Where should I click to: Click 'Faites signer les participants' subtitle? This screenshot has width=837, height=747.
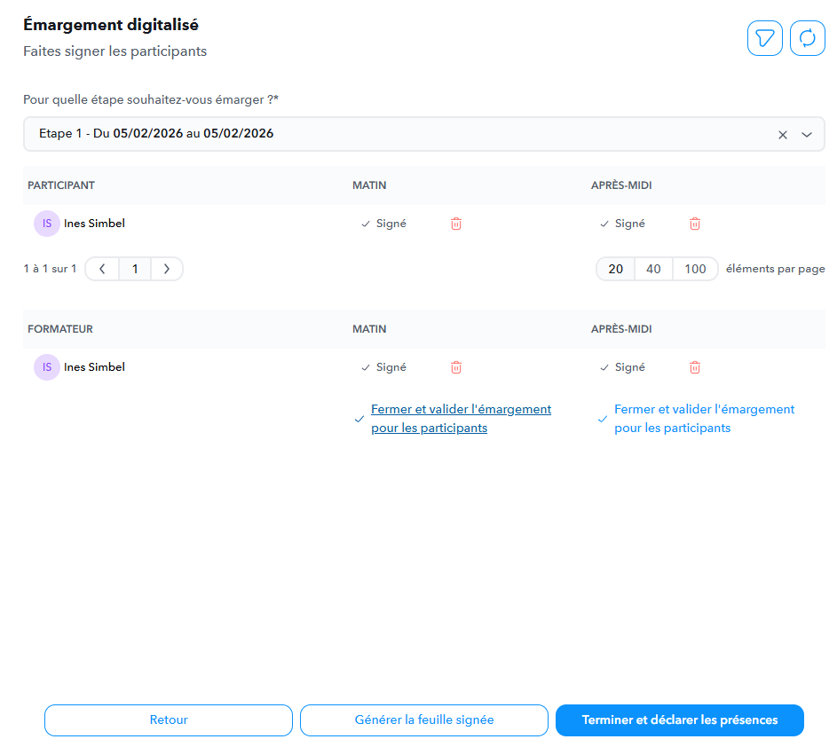[114, 51]
